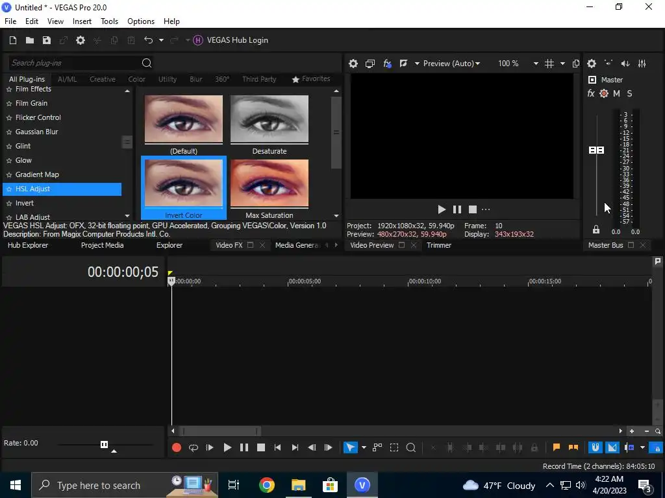Open a project using the folder icon

click(x=30, y=40)
